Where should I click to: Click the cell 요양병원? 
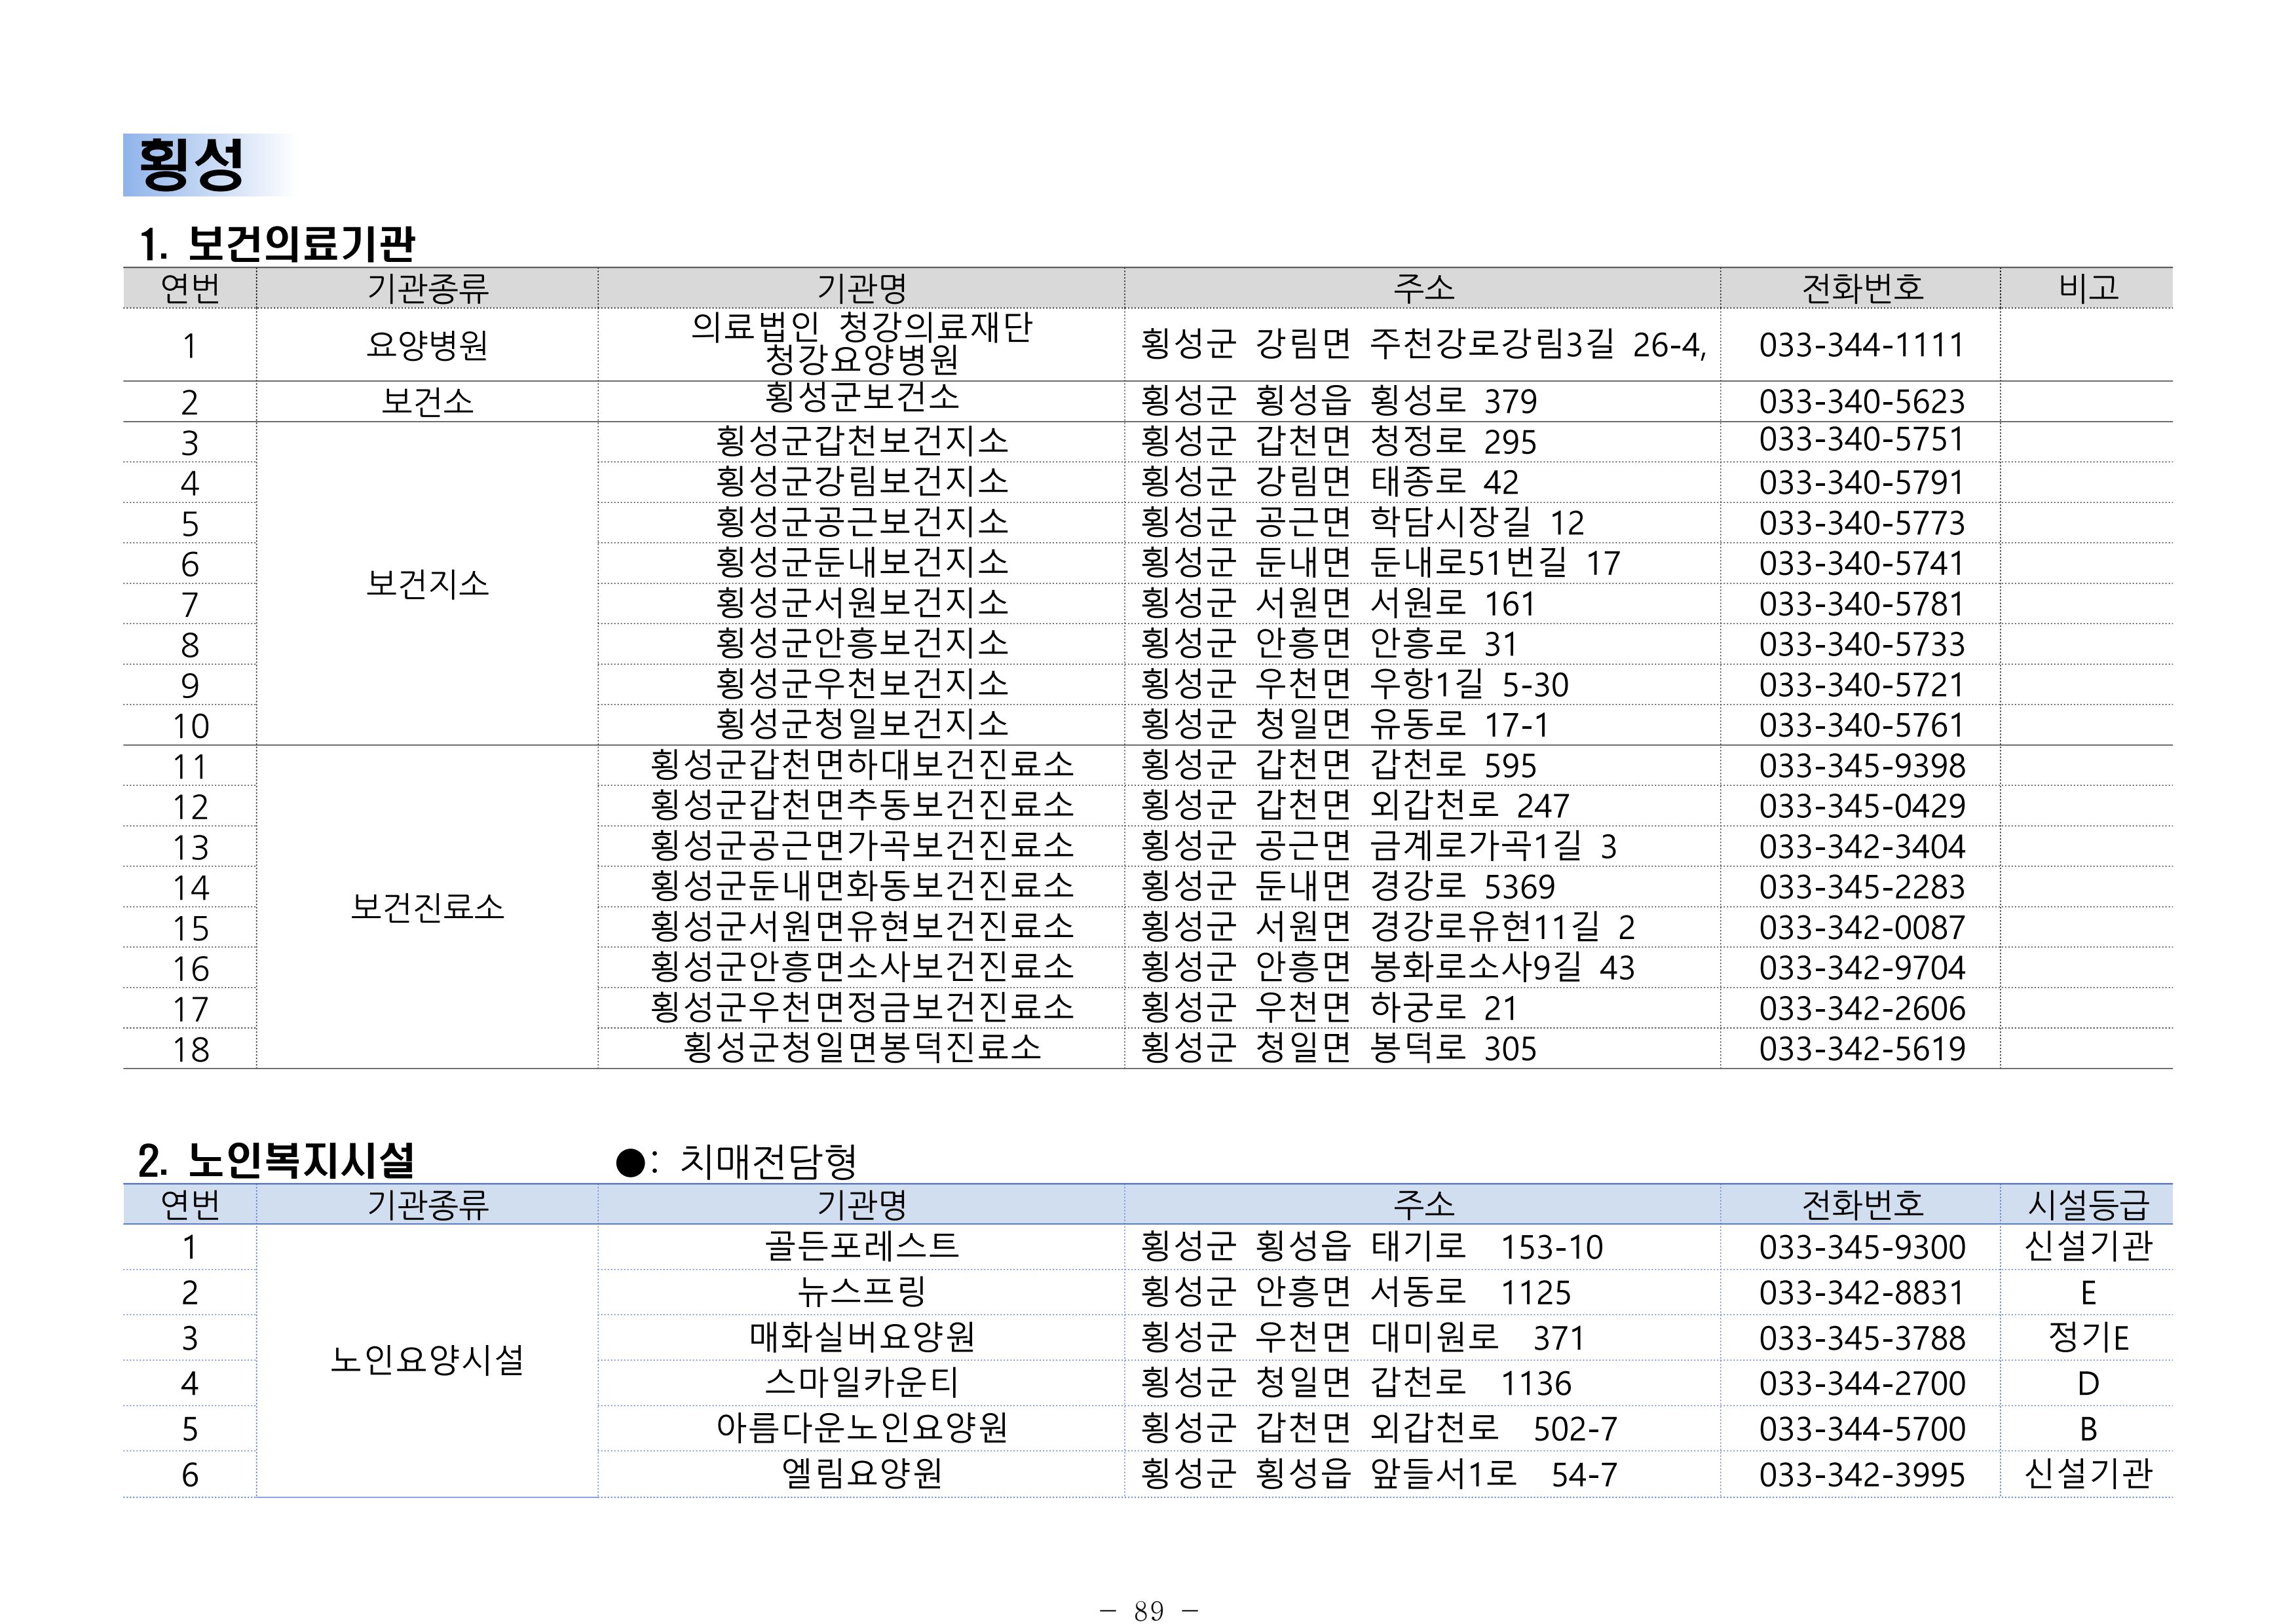427,345
